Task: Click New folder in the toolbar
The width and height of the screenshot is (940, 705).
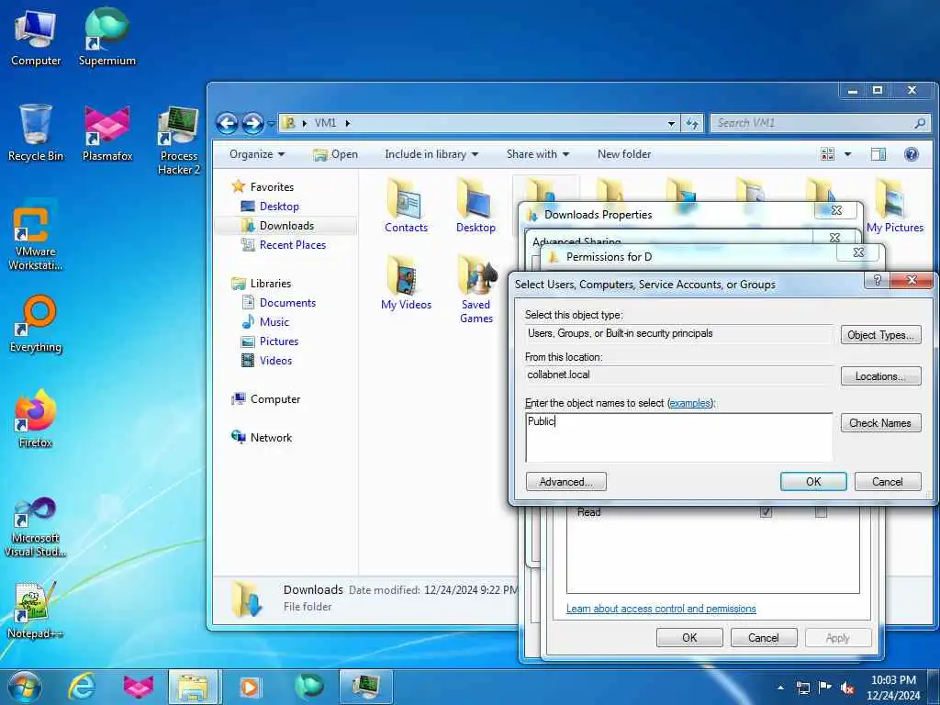Action: coord(624,154)
